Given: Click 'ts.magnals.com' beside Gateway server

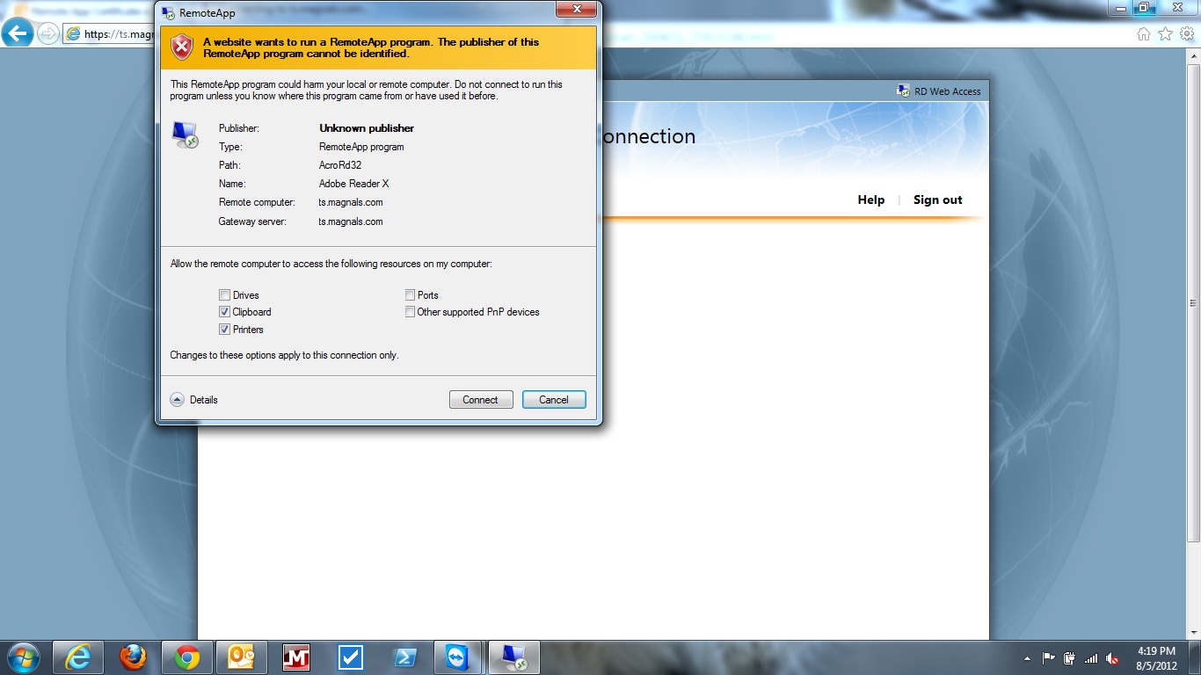Looking at the screenshot, I should 351,221.
